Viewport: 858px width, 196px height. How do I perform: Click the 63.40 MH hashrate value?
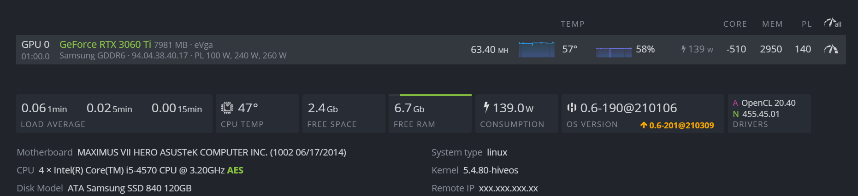(x=489, y=49)
